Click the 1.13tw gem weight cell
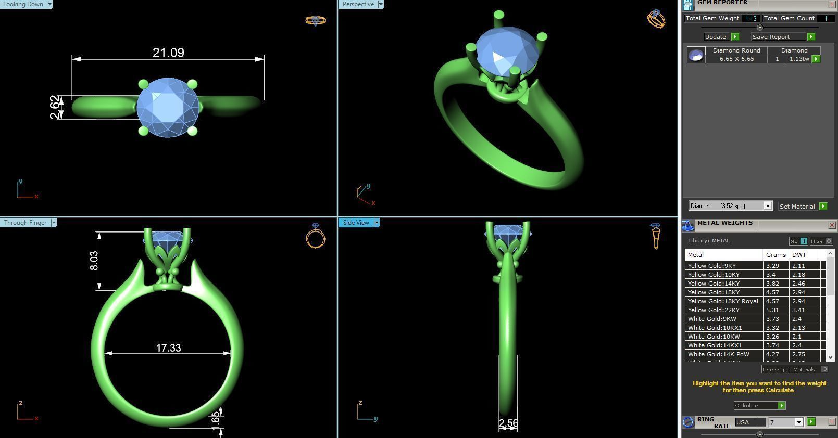This screenshot has height=438, width=838. pos(799,59)
